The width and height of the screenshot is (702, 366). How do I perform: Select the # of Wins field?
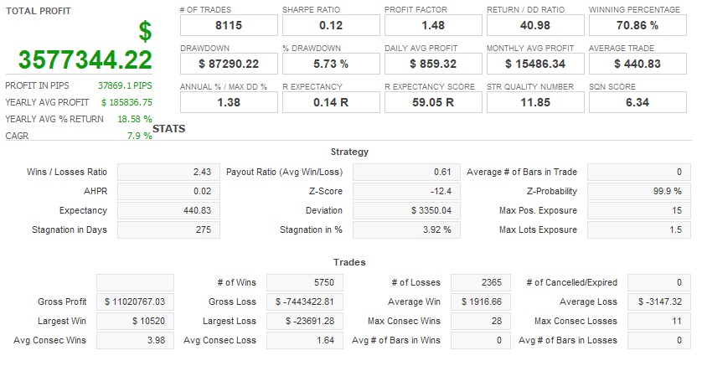[x=305, y=282]
